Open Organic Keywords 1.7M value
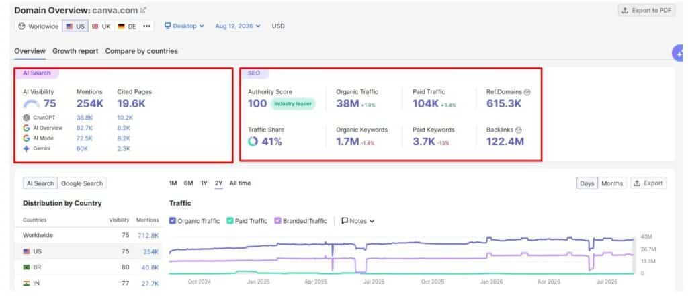The width and height of the screenshot is (688, 303). [x=347, y=142]
